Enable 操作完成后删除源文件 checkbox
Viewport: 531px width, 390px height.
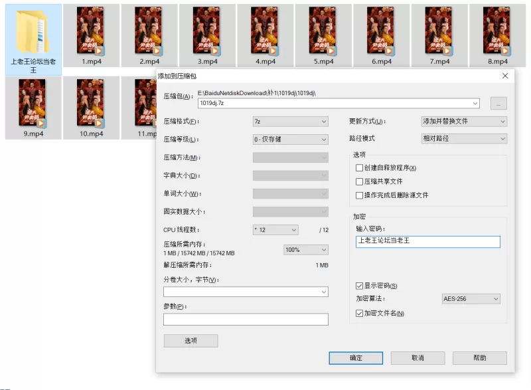click(x=360, y=195)
